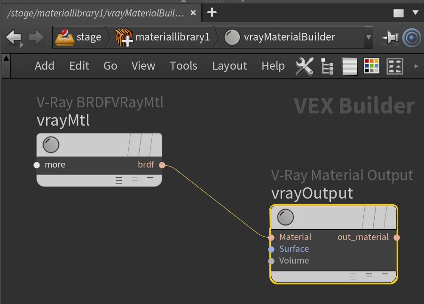Toggle the pin pane tab button
Screen dimensions: 424x304
pyautogui.click(x=389, y=37)
